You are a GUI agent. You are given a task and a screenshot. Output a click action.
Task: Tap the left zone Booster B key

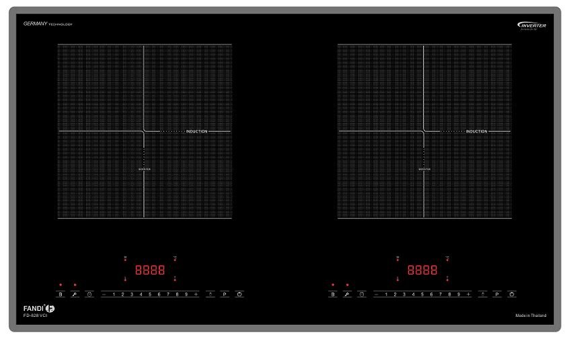coord(61,294)
